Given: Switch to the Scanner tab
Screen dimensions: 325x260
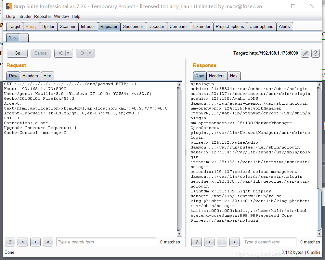Looking at the screenshot, I should 68,27.
